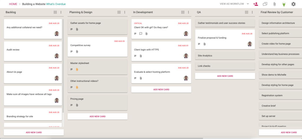The width and height of the screenshot is (302, 139).
Task: Click QA column layout icon
Action: tap(247, 12)
